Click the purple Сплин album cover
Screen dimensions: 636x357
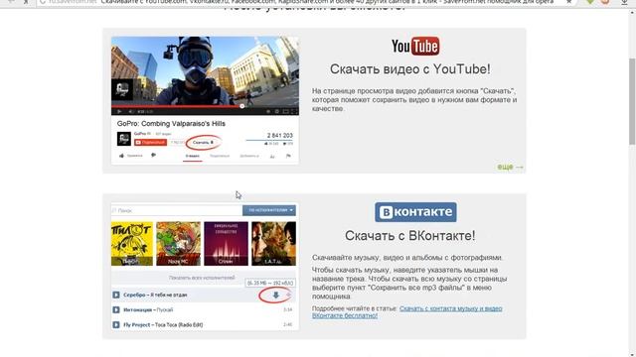(x=226, y=244)
